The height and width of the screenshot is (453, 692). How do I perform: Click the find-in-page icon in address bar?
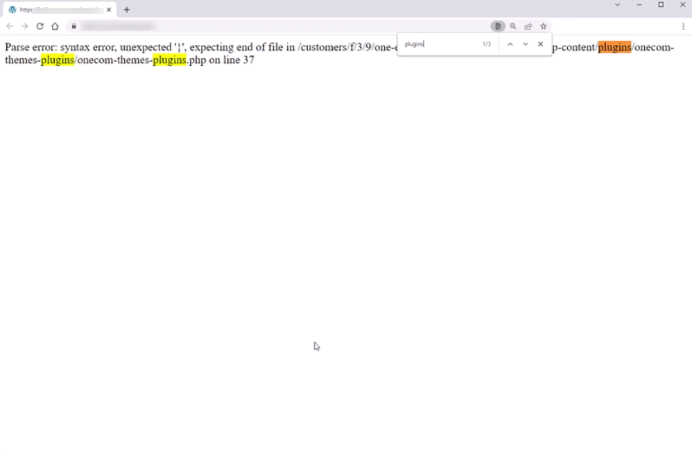pyautogui.click(x=498, y=26)
